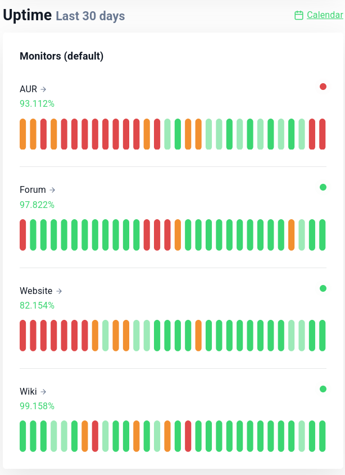Click the first red bar in Website row
The height and width of the screenshot is (475, 345).
23,336
